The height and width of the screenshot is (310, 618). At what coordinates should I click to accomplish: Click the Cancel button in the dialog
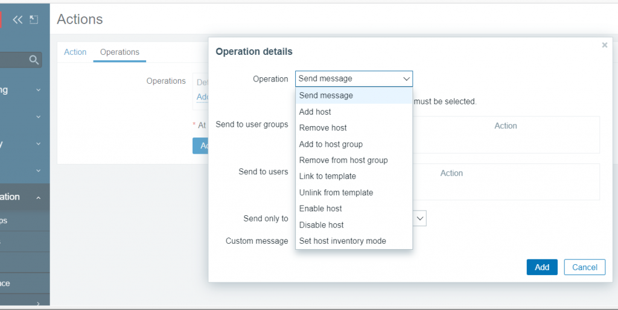click(584, 267)
